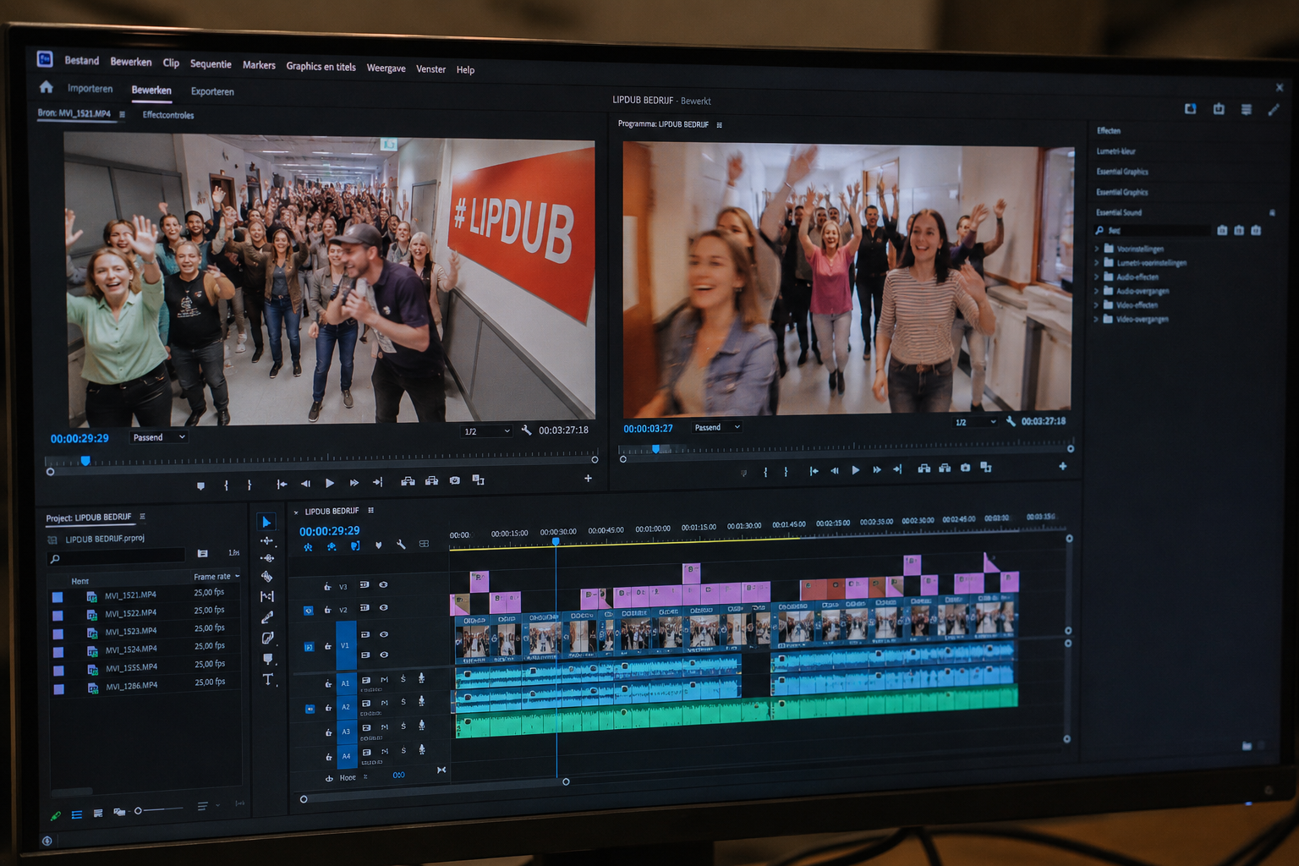This screenshot has height=866, width=1299.
Task: Select the Selection arrow tool
Action: pos(267,522)
